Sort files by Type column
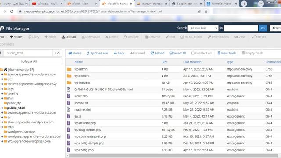This screenshot has width=281, height=158. [230, 62]
